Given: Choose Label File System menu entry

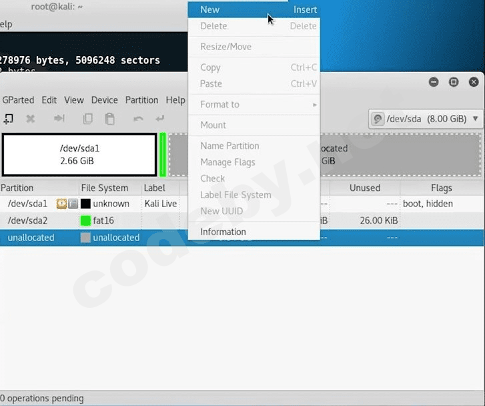Looking at the screenshot, I should (254, 195).
